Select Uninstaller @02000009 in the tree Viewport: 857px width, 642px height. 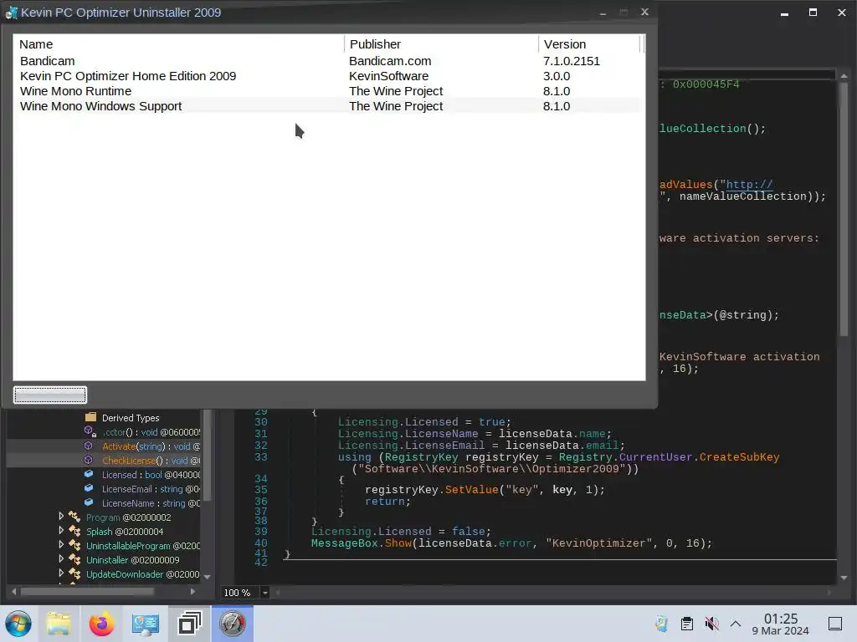coord(133,559)
